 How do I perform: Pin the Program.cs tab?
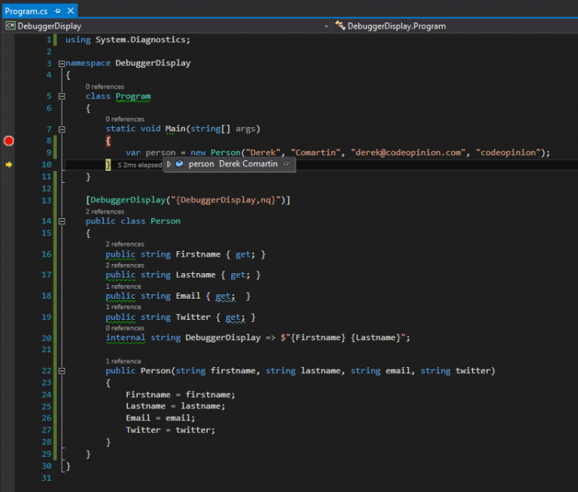[57, 11]
